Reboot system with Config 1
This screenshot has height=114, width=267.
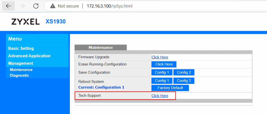click(162, 81)
